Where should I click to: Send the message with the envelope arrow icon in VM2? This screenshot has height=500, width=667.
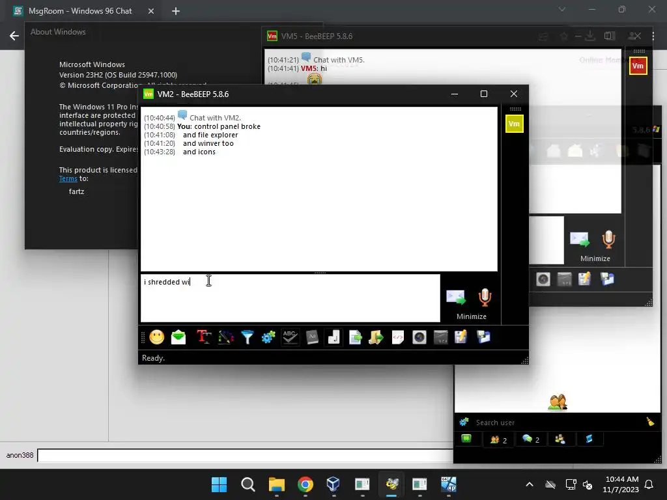coord(455,298)
